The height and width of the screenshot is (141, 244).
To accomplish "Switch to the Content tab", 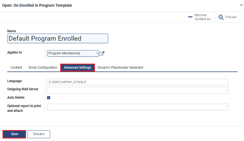I will [x=16, y=68].
